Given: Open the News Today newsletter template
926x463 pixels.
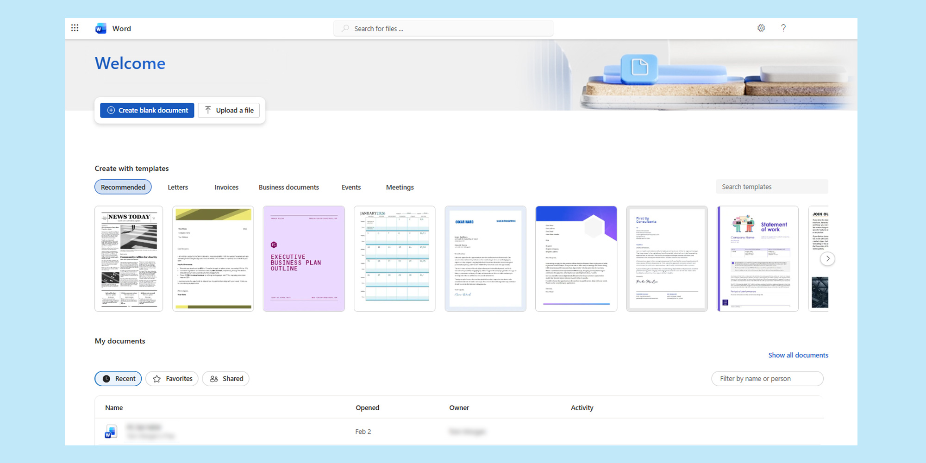Looking at the screenshot, I should pyautogui.click(x=129, y=259).
